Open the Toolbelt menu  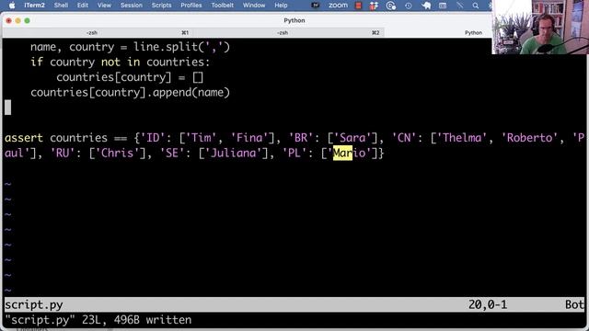point(222,6)
